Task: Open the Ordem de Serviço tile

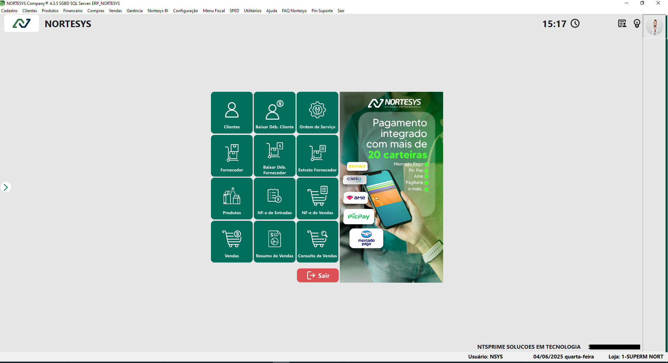Action: coord(317,113)
